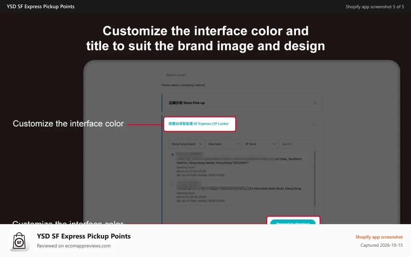Click Mon to Fri (11:00-22:00) hours text
The width and height of the screenshot is (411, 257).
tap(191, 171)
